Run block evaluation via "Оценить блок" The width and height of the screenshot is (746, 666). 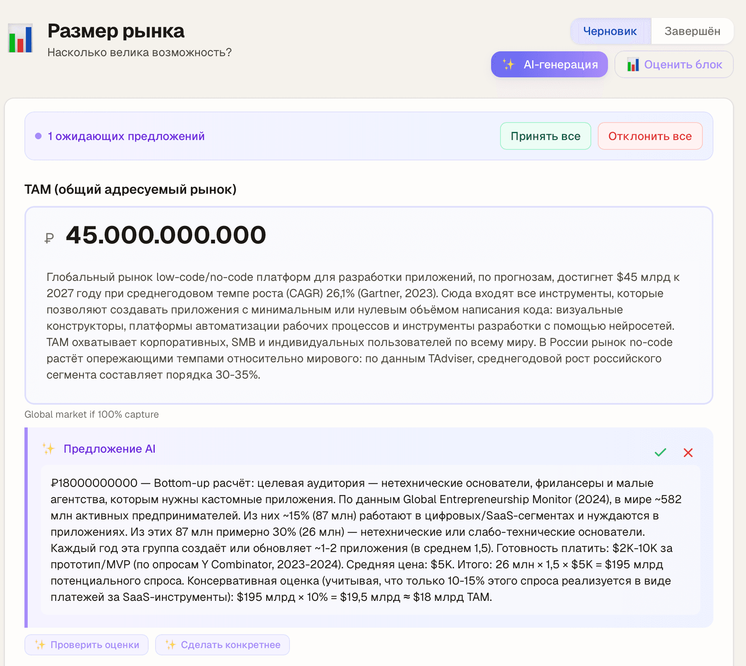(x=673, y=64)
